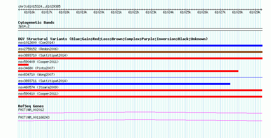The image size is (271, 138).
Task: Click the 61027k ruler position
Action: (x=220, y=12)
